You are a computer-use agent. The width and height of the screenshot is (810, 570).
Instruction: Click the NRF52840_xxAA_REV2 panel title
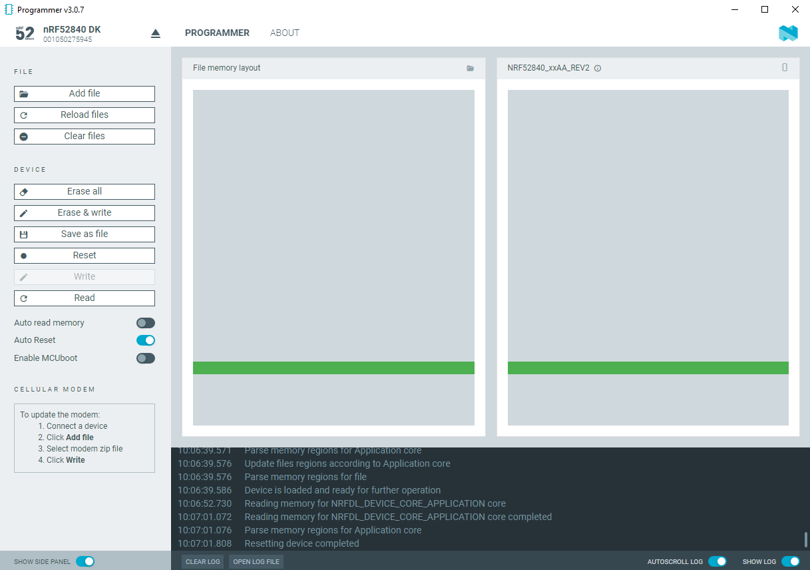tap(548, 68)
